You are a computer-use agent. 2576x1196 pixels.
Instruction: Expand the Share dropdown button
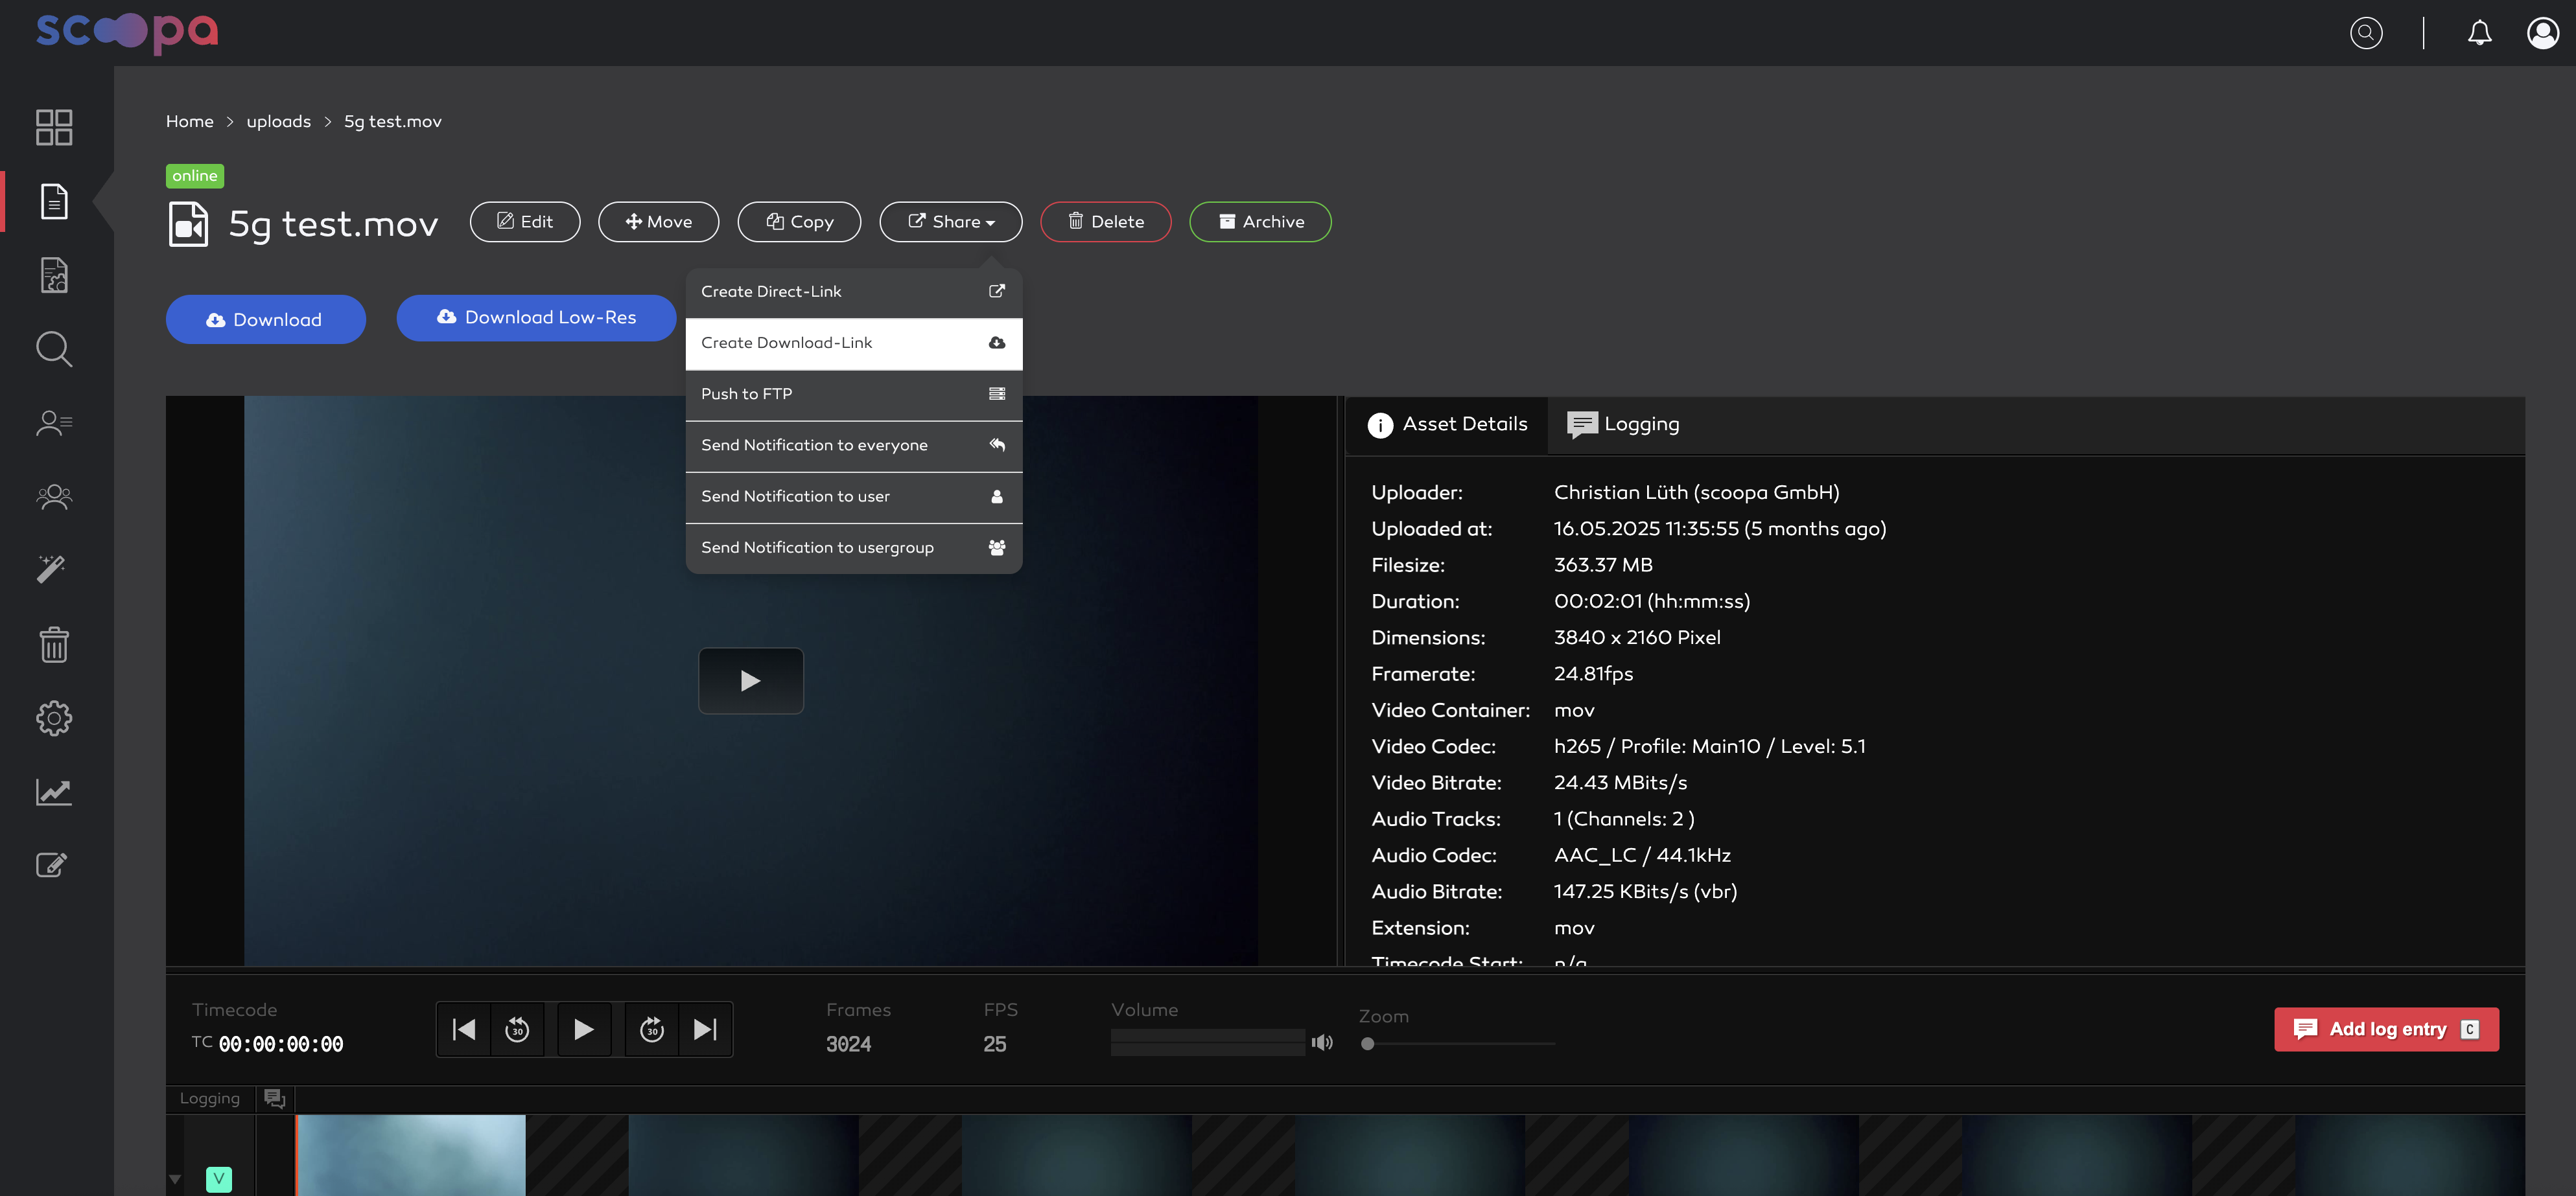(x=951, y=222)
